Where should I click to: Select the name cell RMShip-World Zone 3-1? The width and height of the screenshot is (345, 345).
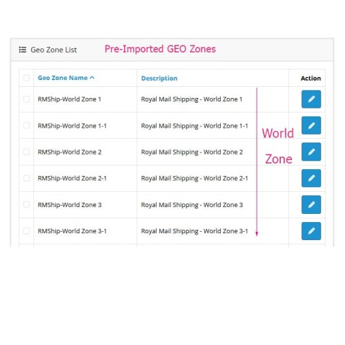[x=72, y=231]
